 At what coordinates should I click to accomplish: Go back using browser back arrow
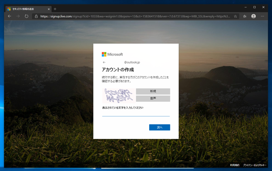click(10, 16)
